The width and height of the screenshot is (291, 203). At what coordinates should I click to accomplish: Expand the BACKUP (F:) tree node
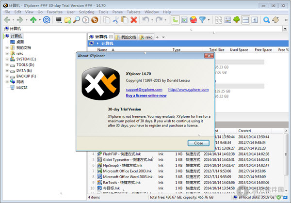(x=7, y=76)
